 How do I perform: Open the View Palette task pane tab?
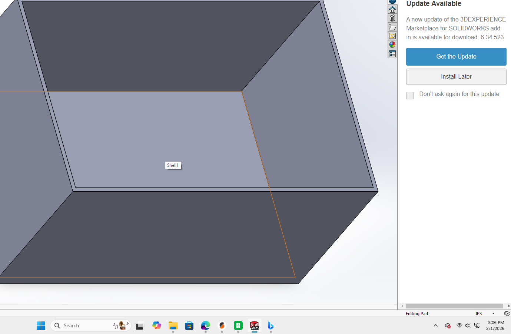(392, 36)
